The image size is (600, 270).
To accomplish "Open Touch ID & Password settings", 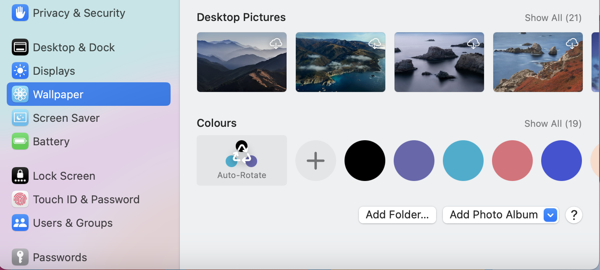I will click(89, 199).
